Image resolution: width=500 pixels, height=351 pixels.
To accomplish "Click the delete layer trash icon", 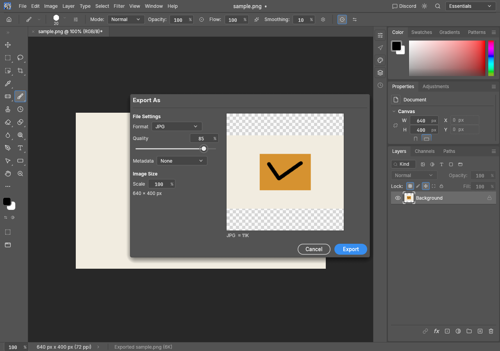I will point(491,331).
